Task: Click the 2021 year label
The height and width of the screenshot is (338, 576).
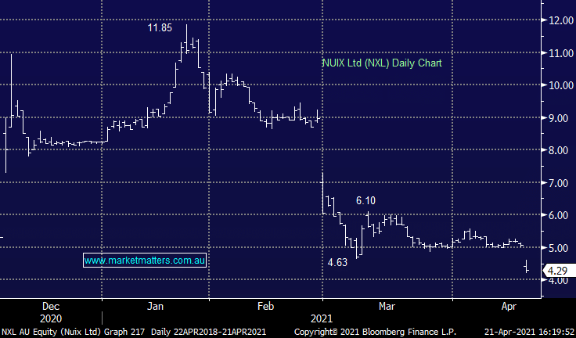Action: pyautogui.click(x=322, y=318)
